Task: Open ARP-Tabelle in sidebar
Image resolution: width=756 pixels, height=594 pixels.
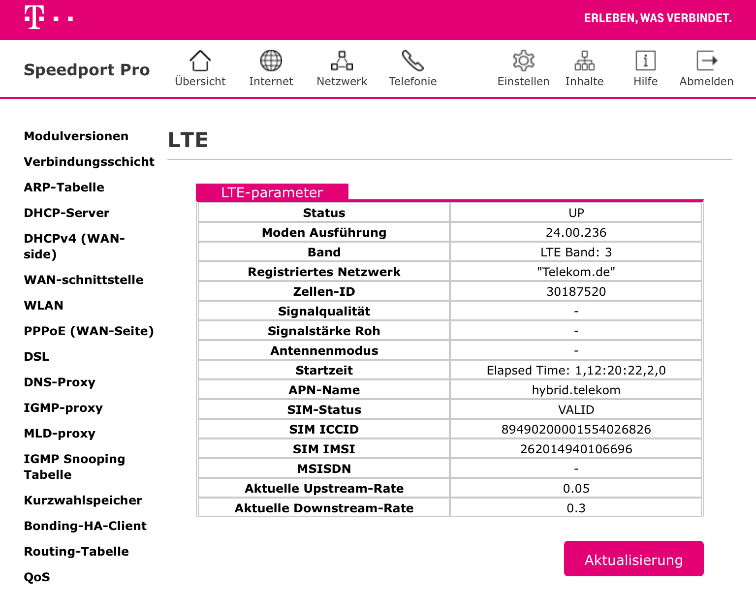Action: pyautogui.click(x=64, y=188)
